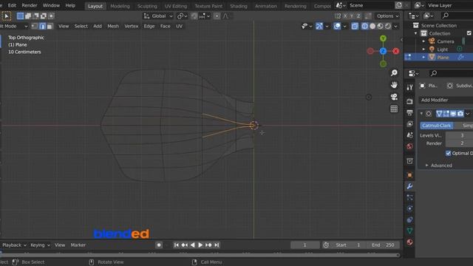Switch orthographic/perspective grid icon
The height and width of the screenshot is (266, 473).
394,109
